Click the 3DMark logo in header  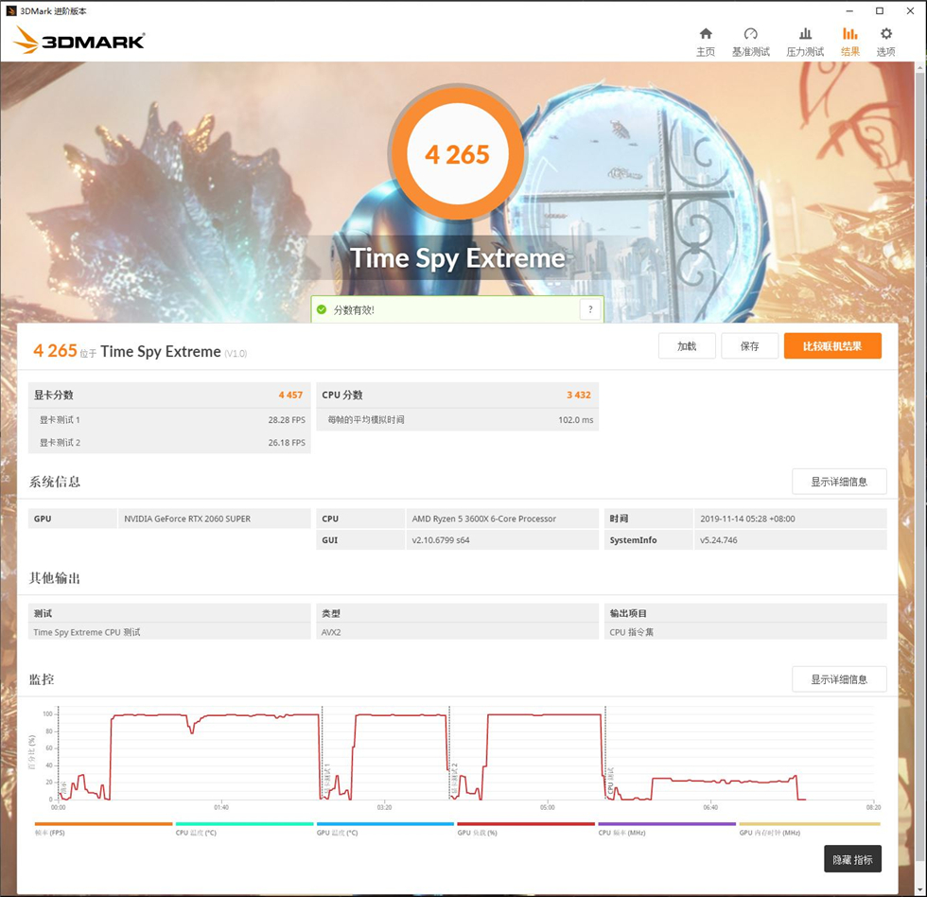[x=79, y=41]
